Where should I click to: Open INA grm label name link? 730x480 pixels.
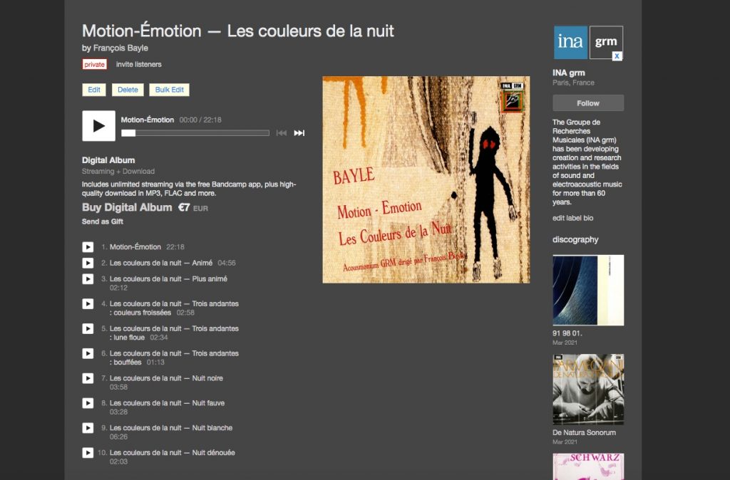point(569,73)
